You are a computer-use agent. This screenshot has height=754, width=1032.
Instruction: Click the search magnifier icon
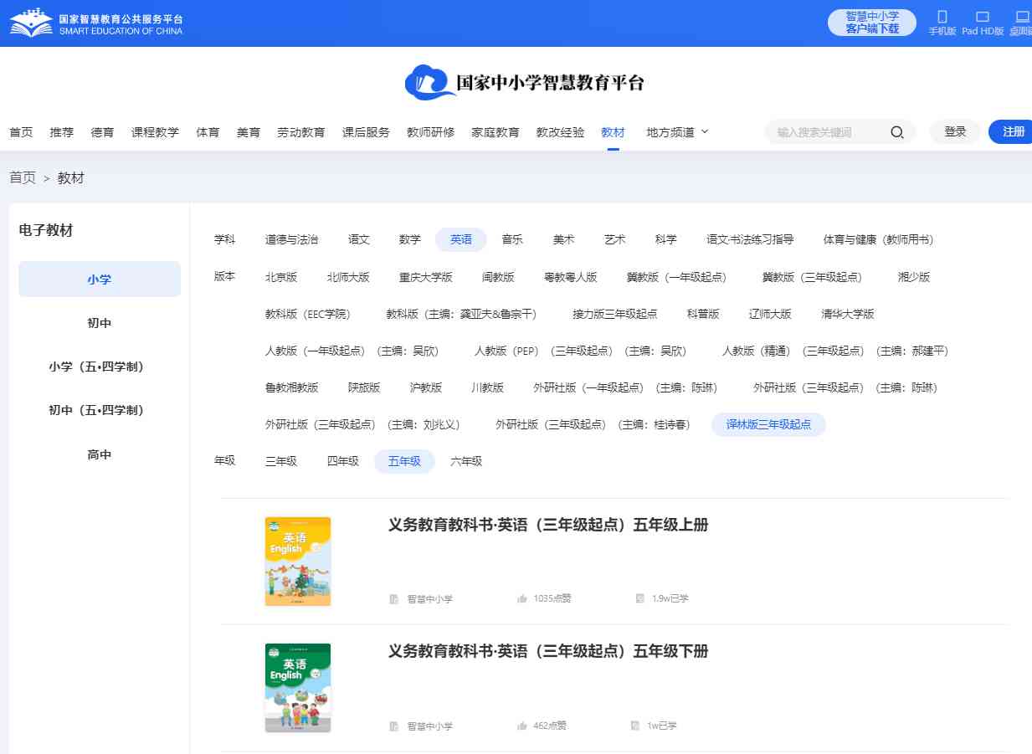pyautogui.click(x=896, y=132)
